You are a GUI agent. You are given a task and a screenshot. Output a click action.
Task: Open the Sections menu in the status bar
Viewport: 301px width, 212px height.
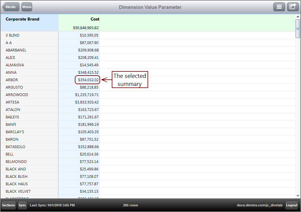point(8,205)
